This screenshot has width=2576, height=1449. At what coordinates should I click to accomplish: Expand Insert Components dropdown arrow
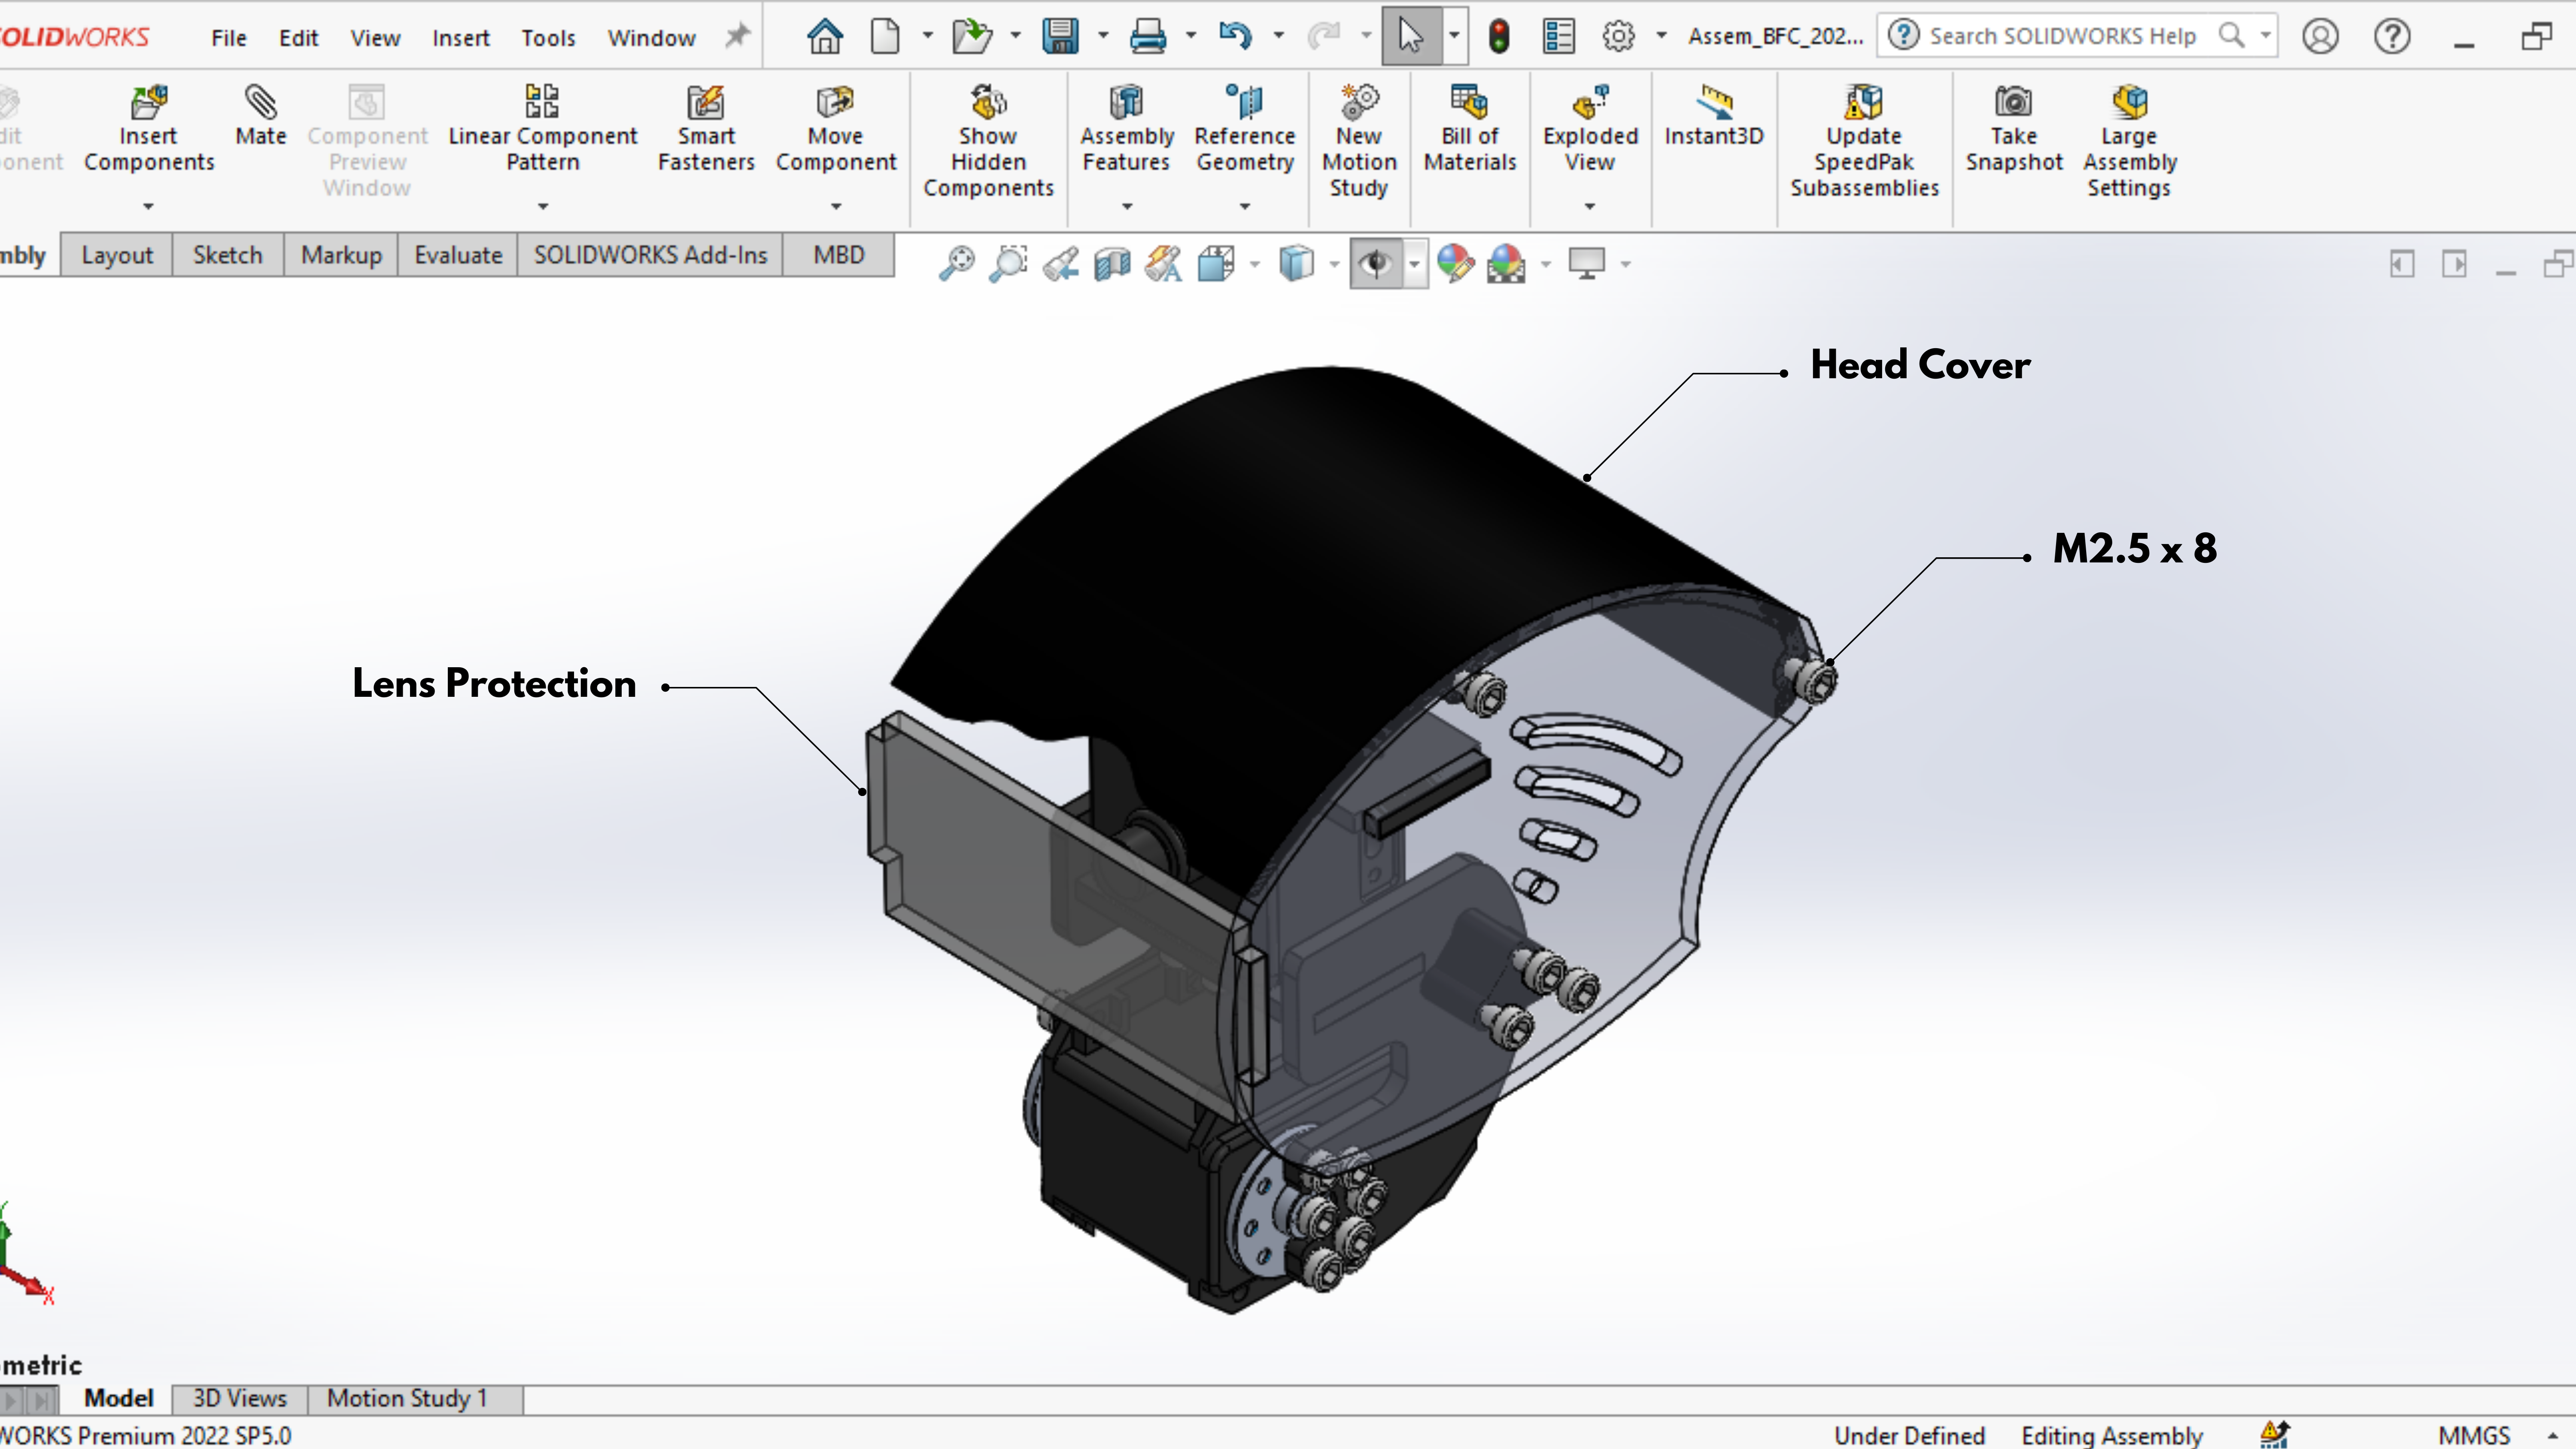[x=148, y=207]
